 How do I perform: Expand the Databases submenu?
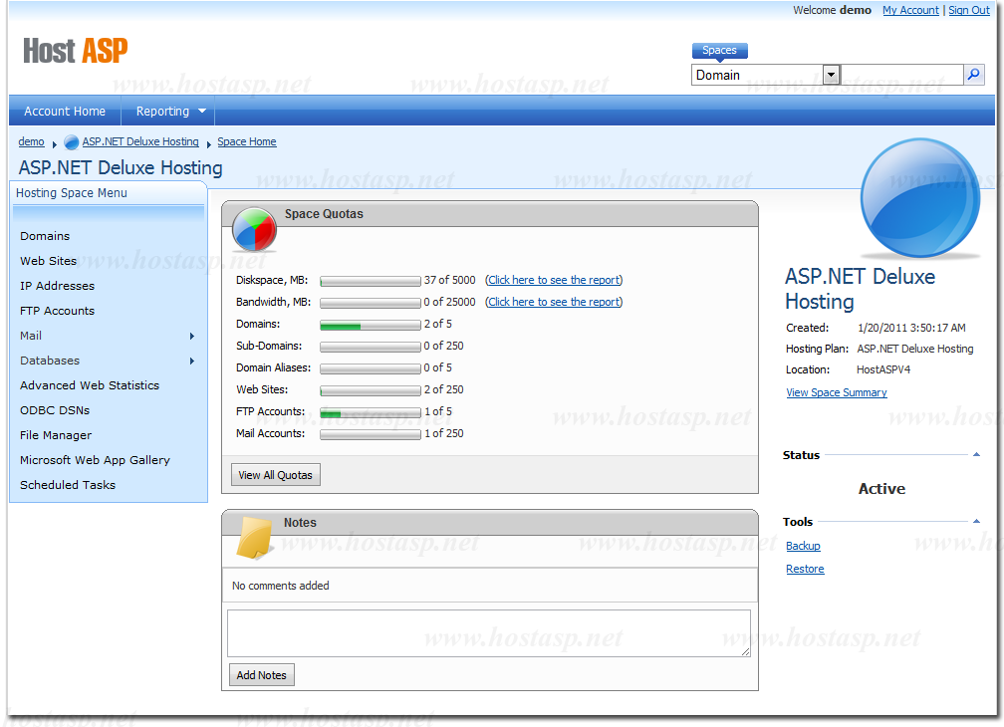pyautogui.click(x=192, y=362)
